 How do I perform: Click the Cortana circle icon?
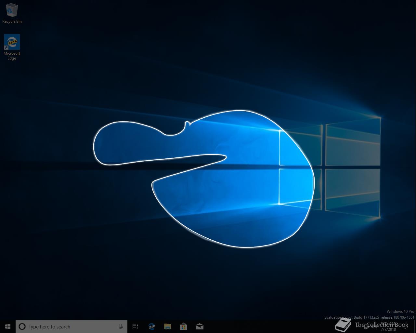(x=22, y=326)
